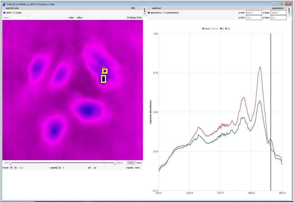Click the 1724.0 wavenumber input field
Screen dimensions: 294x202
pos(131,163)
